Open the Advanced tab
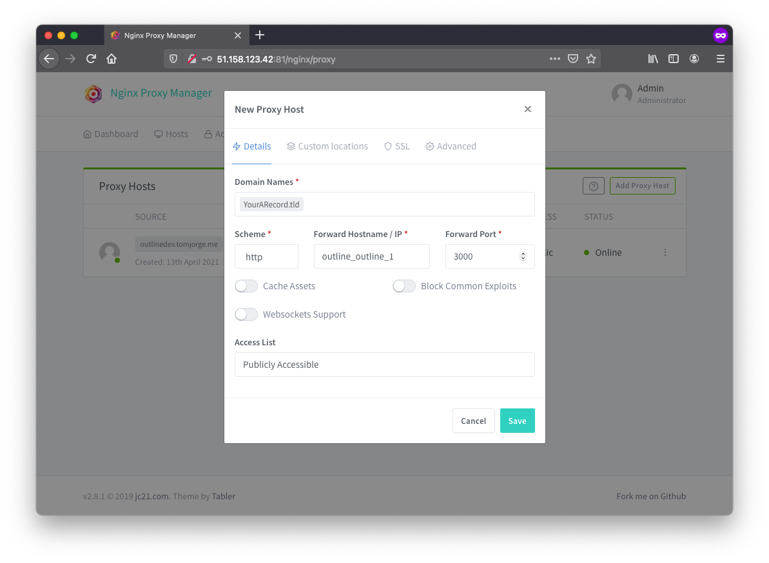Screen dimensions: 769x563 [x=451, y=146]
